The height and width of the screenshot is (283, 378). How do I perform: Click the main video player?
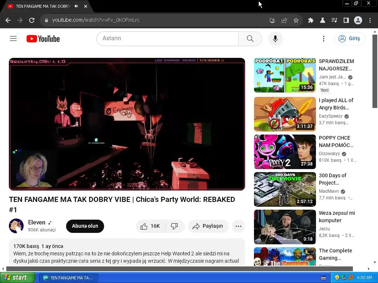[x=127, y=124]
